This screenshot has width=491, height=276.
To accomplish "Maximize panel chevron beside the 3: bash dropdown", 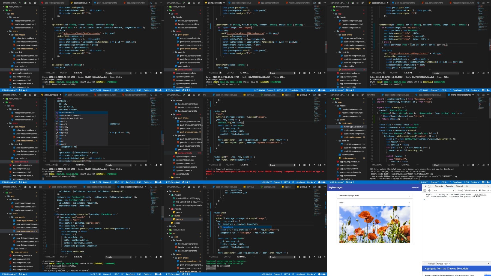I will click(478, 165).
